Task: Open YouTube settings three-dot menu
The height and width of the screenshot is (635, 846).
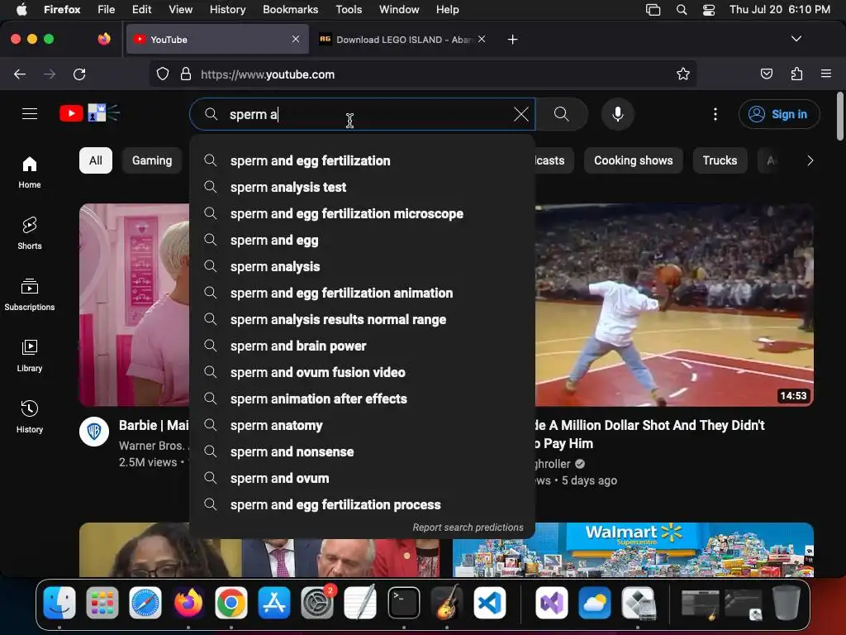Action: 715,114
